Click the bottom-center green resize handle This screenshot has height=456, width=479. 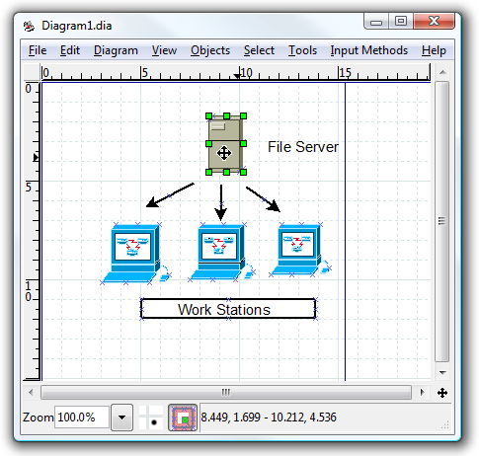(x=226, y=172)
